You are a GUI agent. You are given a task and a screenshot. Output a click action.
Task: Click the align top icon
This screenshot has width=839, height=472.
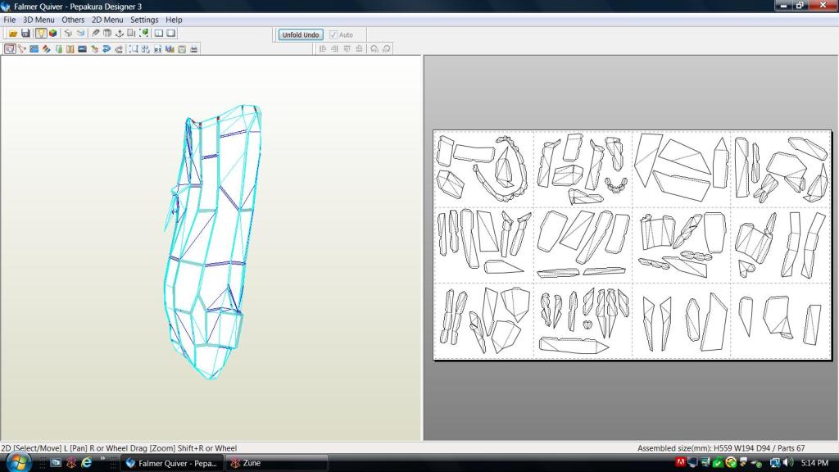tap(347, 48)
